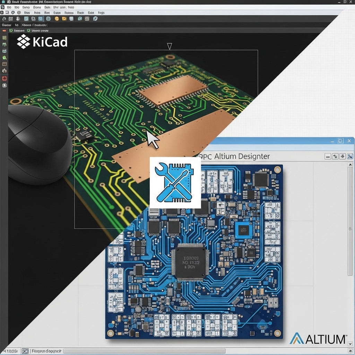Click the teal circular target toolbar icon

point(48,19)
